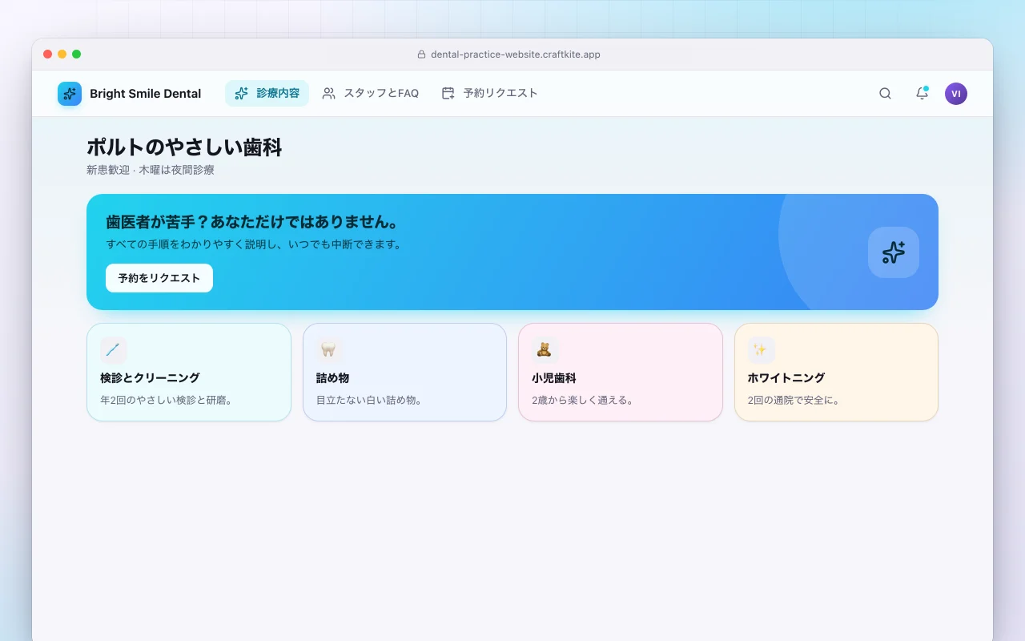Open the 検診とクリーニング service card
The height and width of the screenshot is (641, 1025).
coord(189,372)
